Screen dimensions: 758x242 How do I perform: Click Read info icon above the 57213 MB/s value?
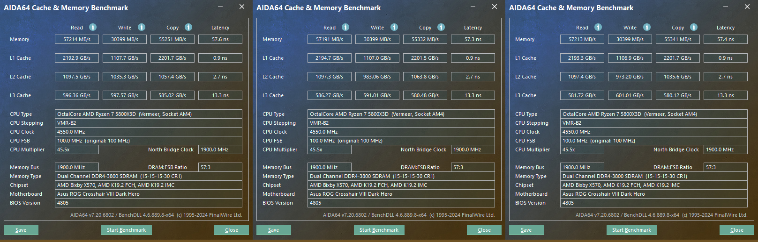[x=598, y=27]
